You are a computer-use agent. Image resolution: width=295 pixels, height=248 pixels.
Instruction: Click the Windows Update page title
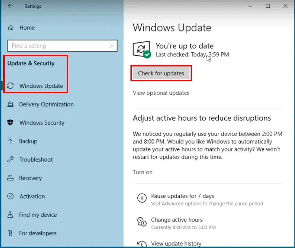172,28
